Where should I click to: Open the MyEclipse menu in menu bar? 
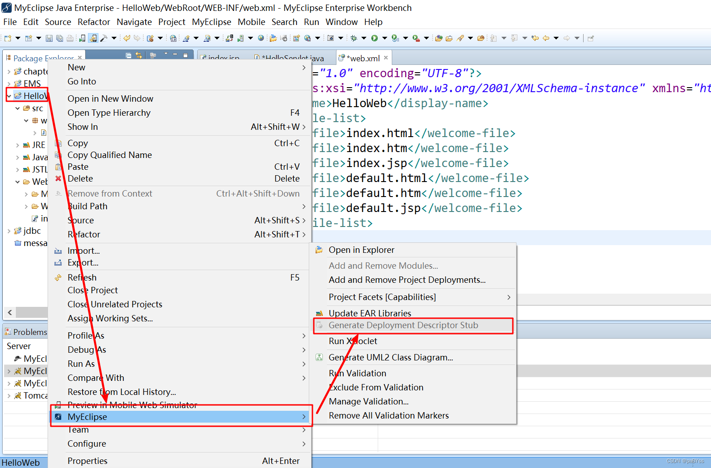tap(211, 22)
